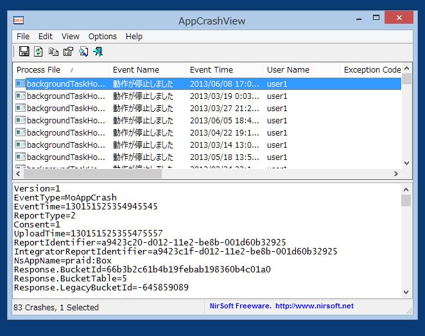This screenshot has height=336, width=425.
Task: Select row with event time 2013/03/27 21:2
Action: pyautogui.click(x=209, y=108)
